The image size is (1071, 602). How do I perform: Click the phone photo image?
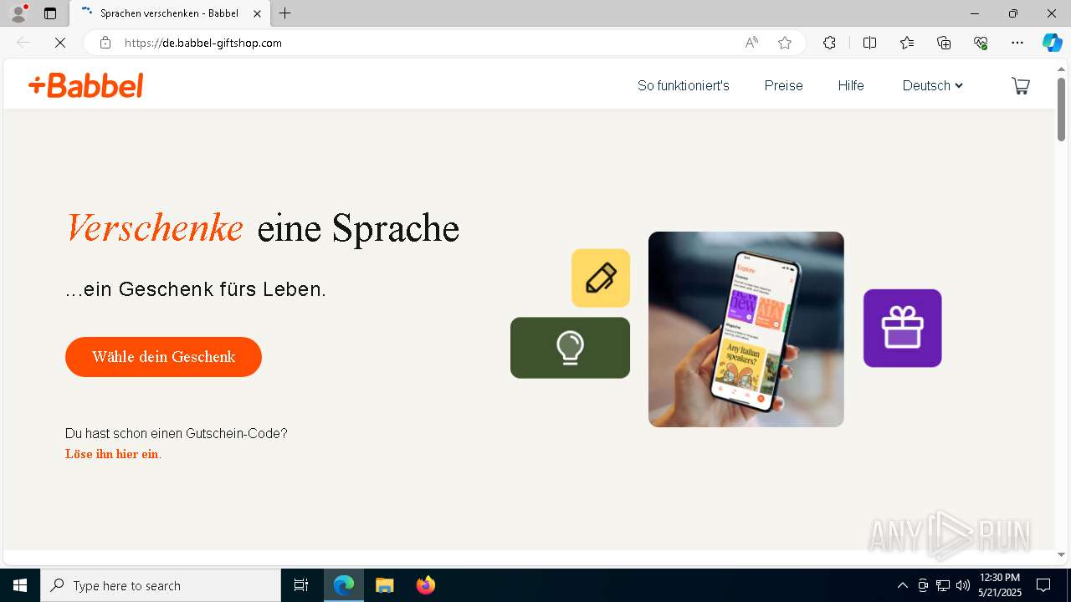point(746,329)
